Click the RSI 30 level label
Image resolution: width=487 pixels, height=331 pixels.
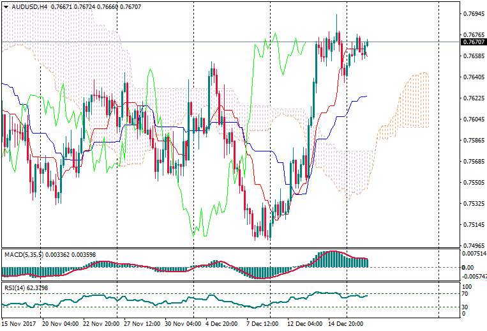pyautogui.click(x=465, y=307)
